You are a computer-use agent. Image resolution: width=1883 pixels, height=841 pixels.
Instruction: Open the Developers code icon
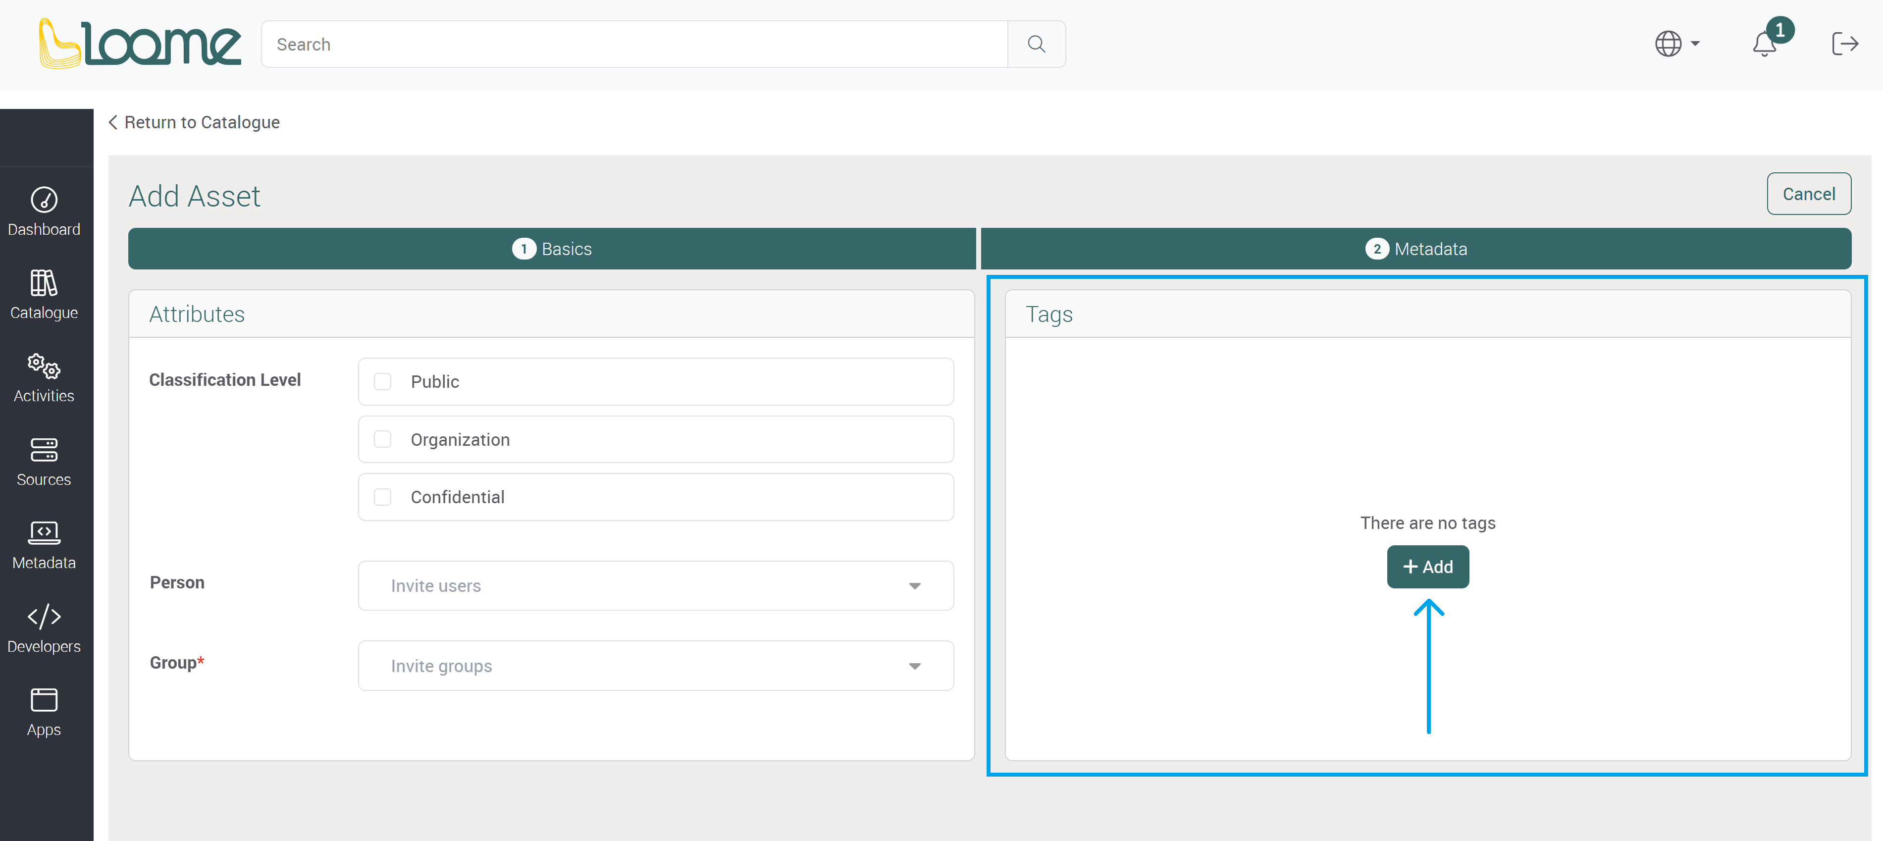pyautogui.click(x=44, y=617)
